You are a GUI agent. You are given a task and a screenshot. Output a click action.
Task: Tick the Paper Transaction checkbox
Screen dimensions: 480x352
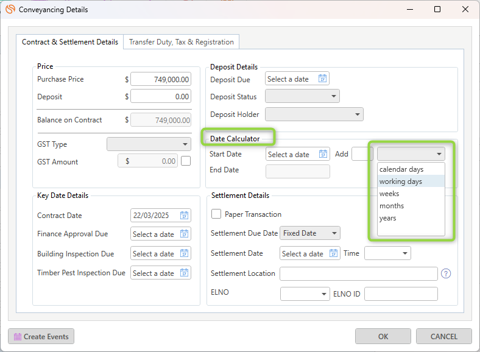point(216,214)
